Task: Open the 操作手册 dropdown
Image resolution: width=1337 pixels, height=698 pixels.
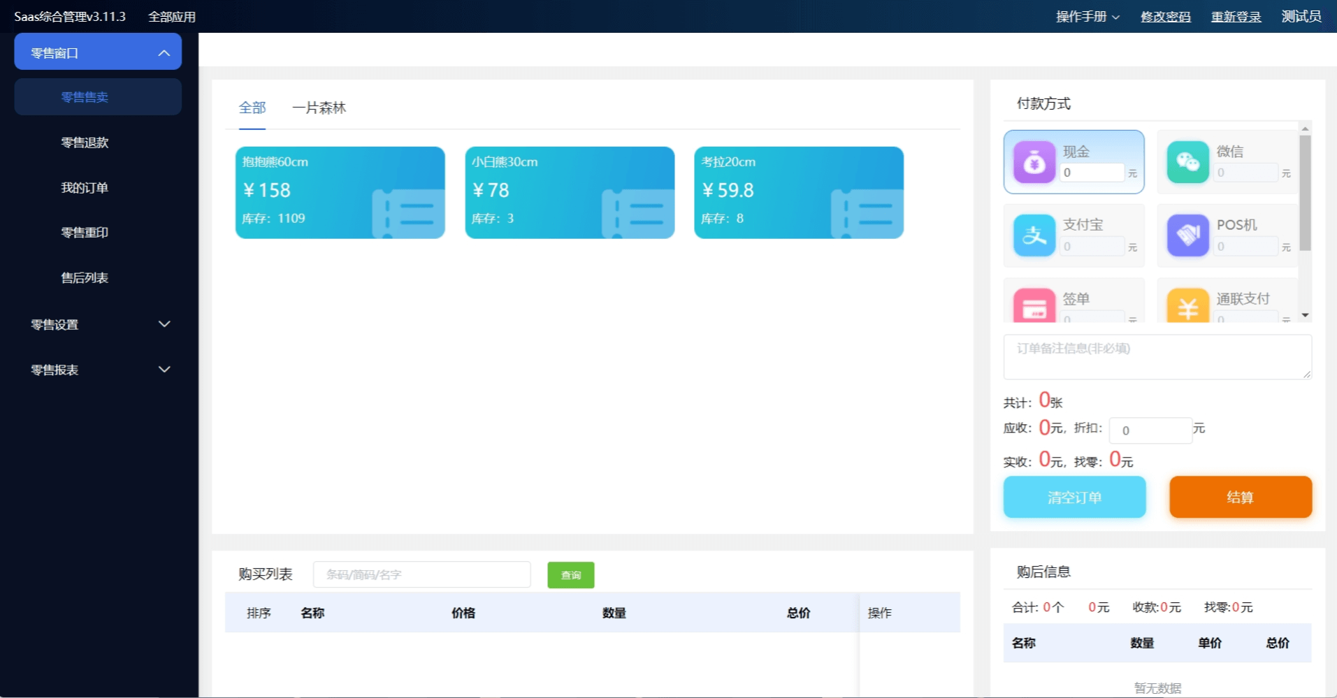Action: point(1087,17)
